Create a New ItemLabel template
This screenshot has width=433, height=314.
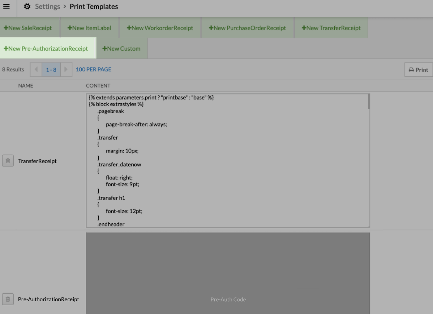click(x=89, y=28)
